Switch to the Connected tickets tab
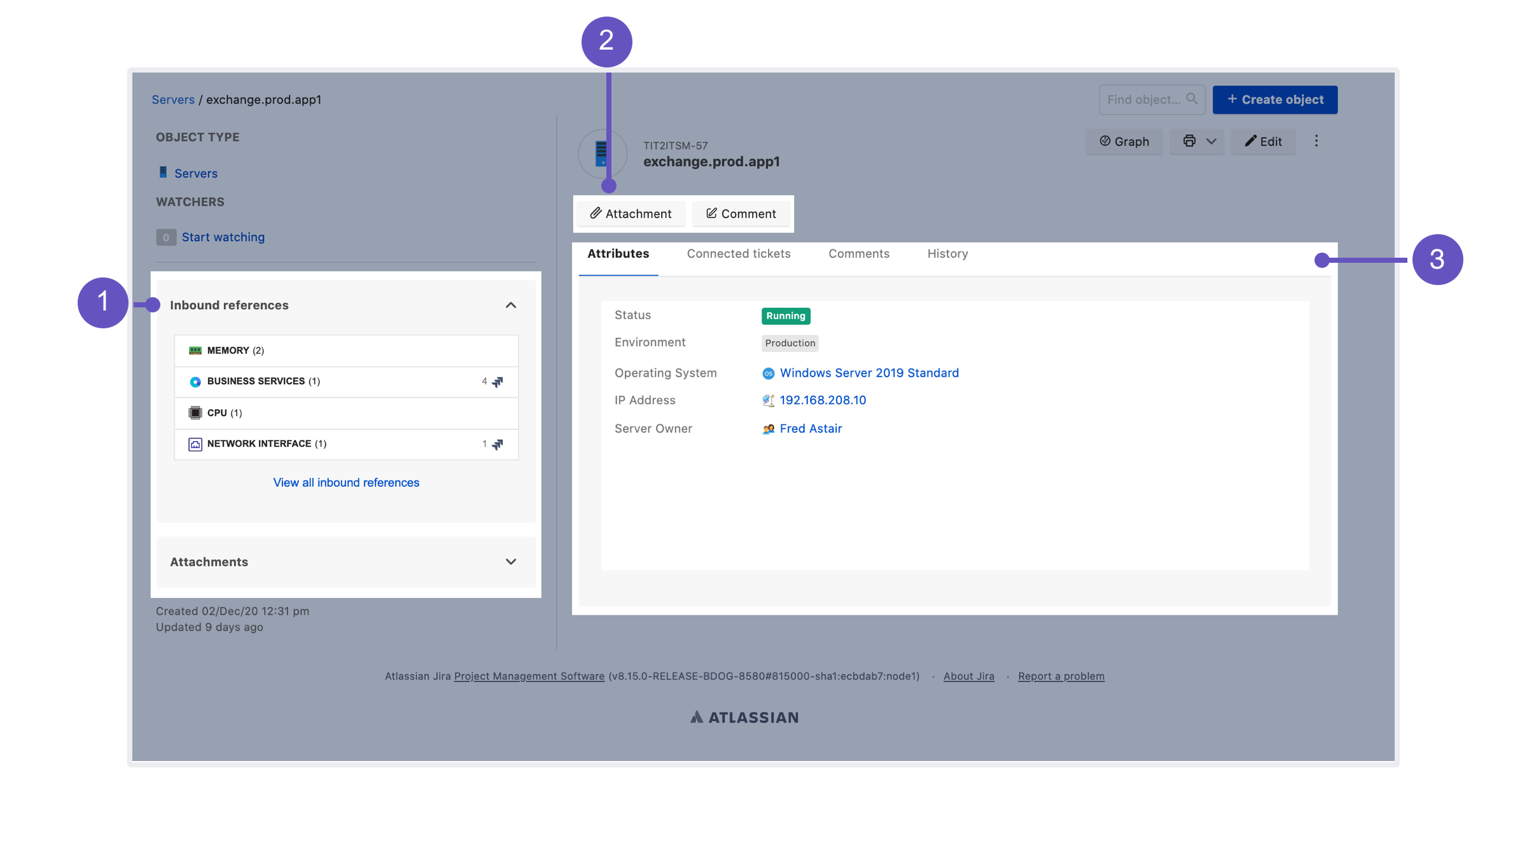Image resolution: width=1527 pixels, height=845 pixels. [738, 254]
